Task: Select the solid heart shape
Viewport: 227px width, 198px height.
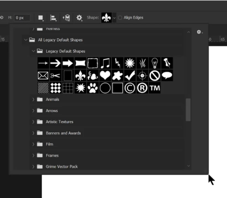Action: click(105, 75)
